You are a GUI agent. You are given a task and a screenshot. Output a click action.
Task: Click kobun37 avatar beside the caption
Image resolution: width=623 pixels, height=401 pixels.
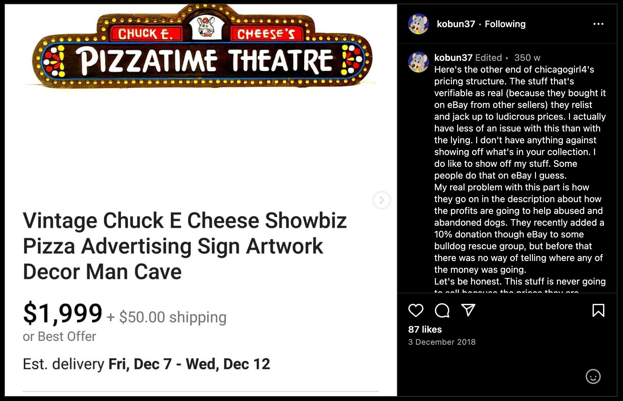tap(418, 62)
